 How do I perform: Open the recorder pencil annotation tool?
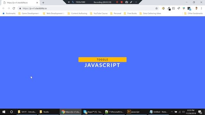[x=131, y=2]
